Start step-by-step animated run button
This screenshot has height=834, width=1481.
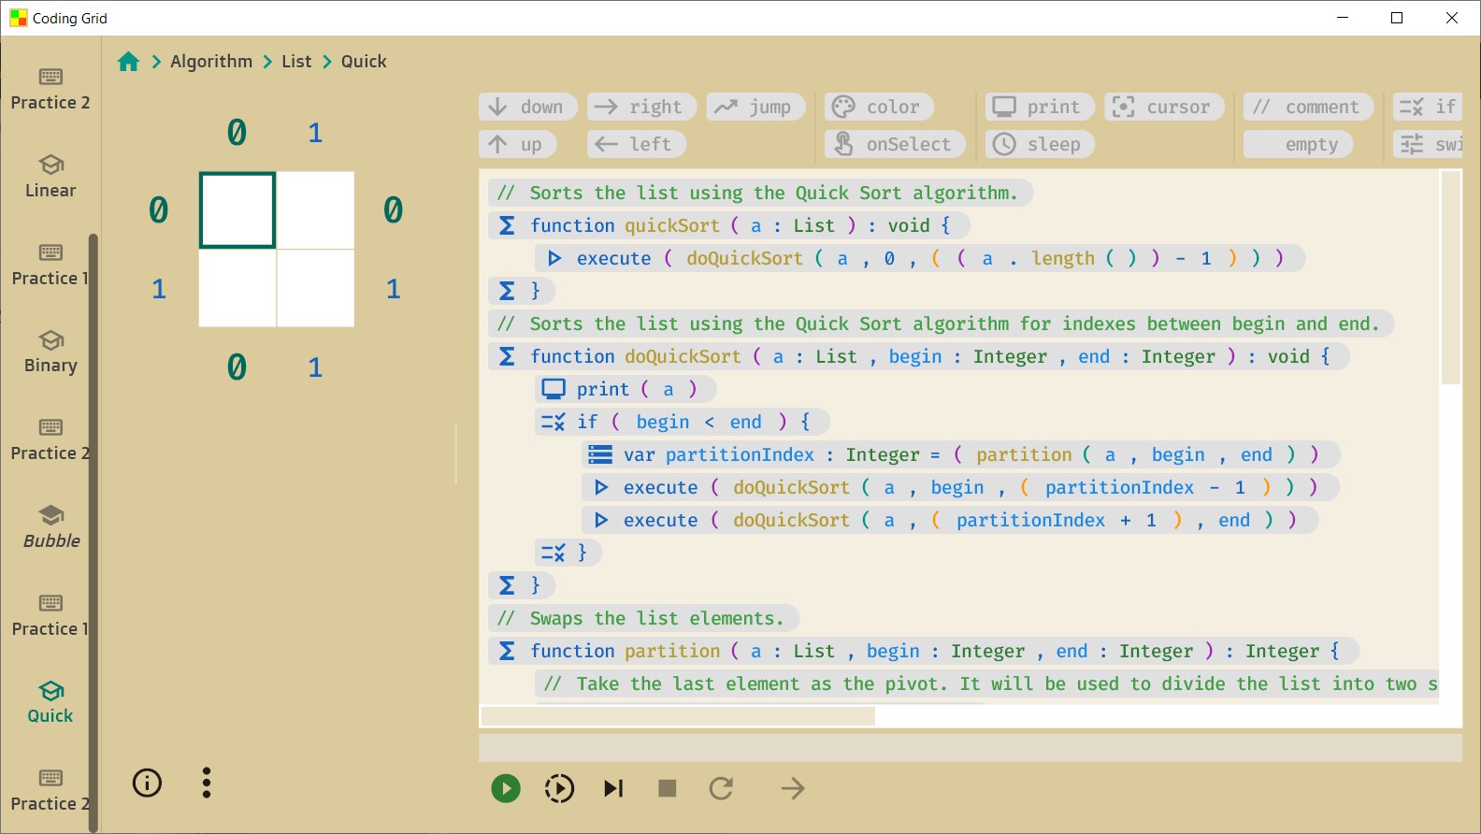click(x=559, y=788)
